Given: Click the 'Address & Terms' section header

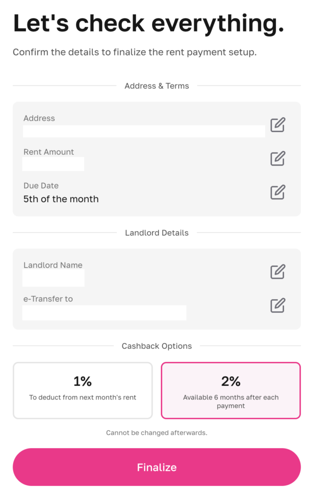Looking at the screenshot, I should pos(157,86).
